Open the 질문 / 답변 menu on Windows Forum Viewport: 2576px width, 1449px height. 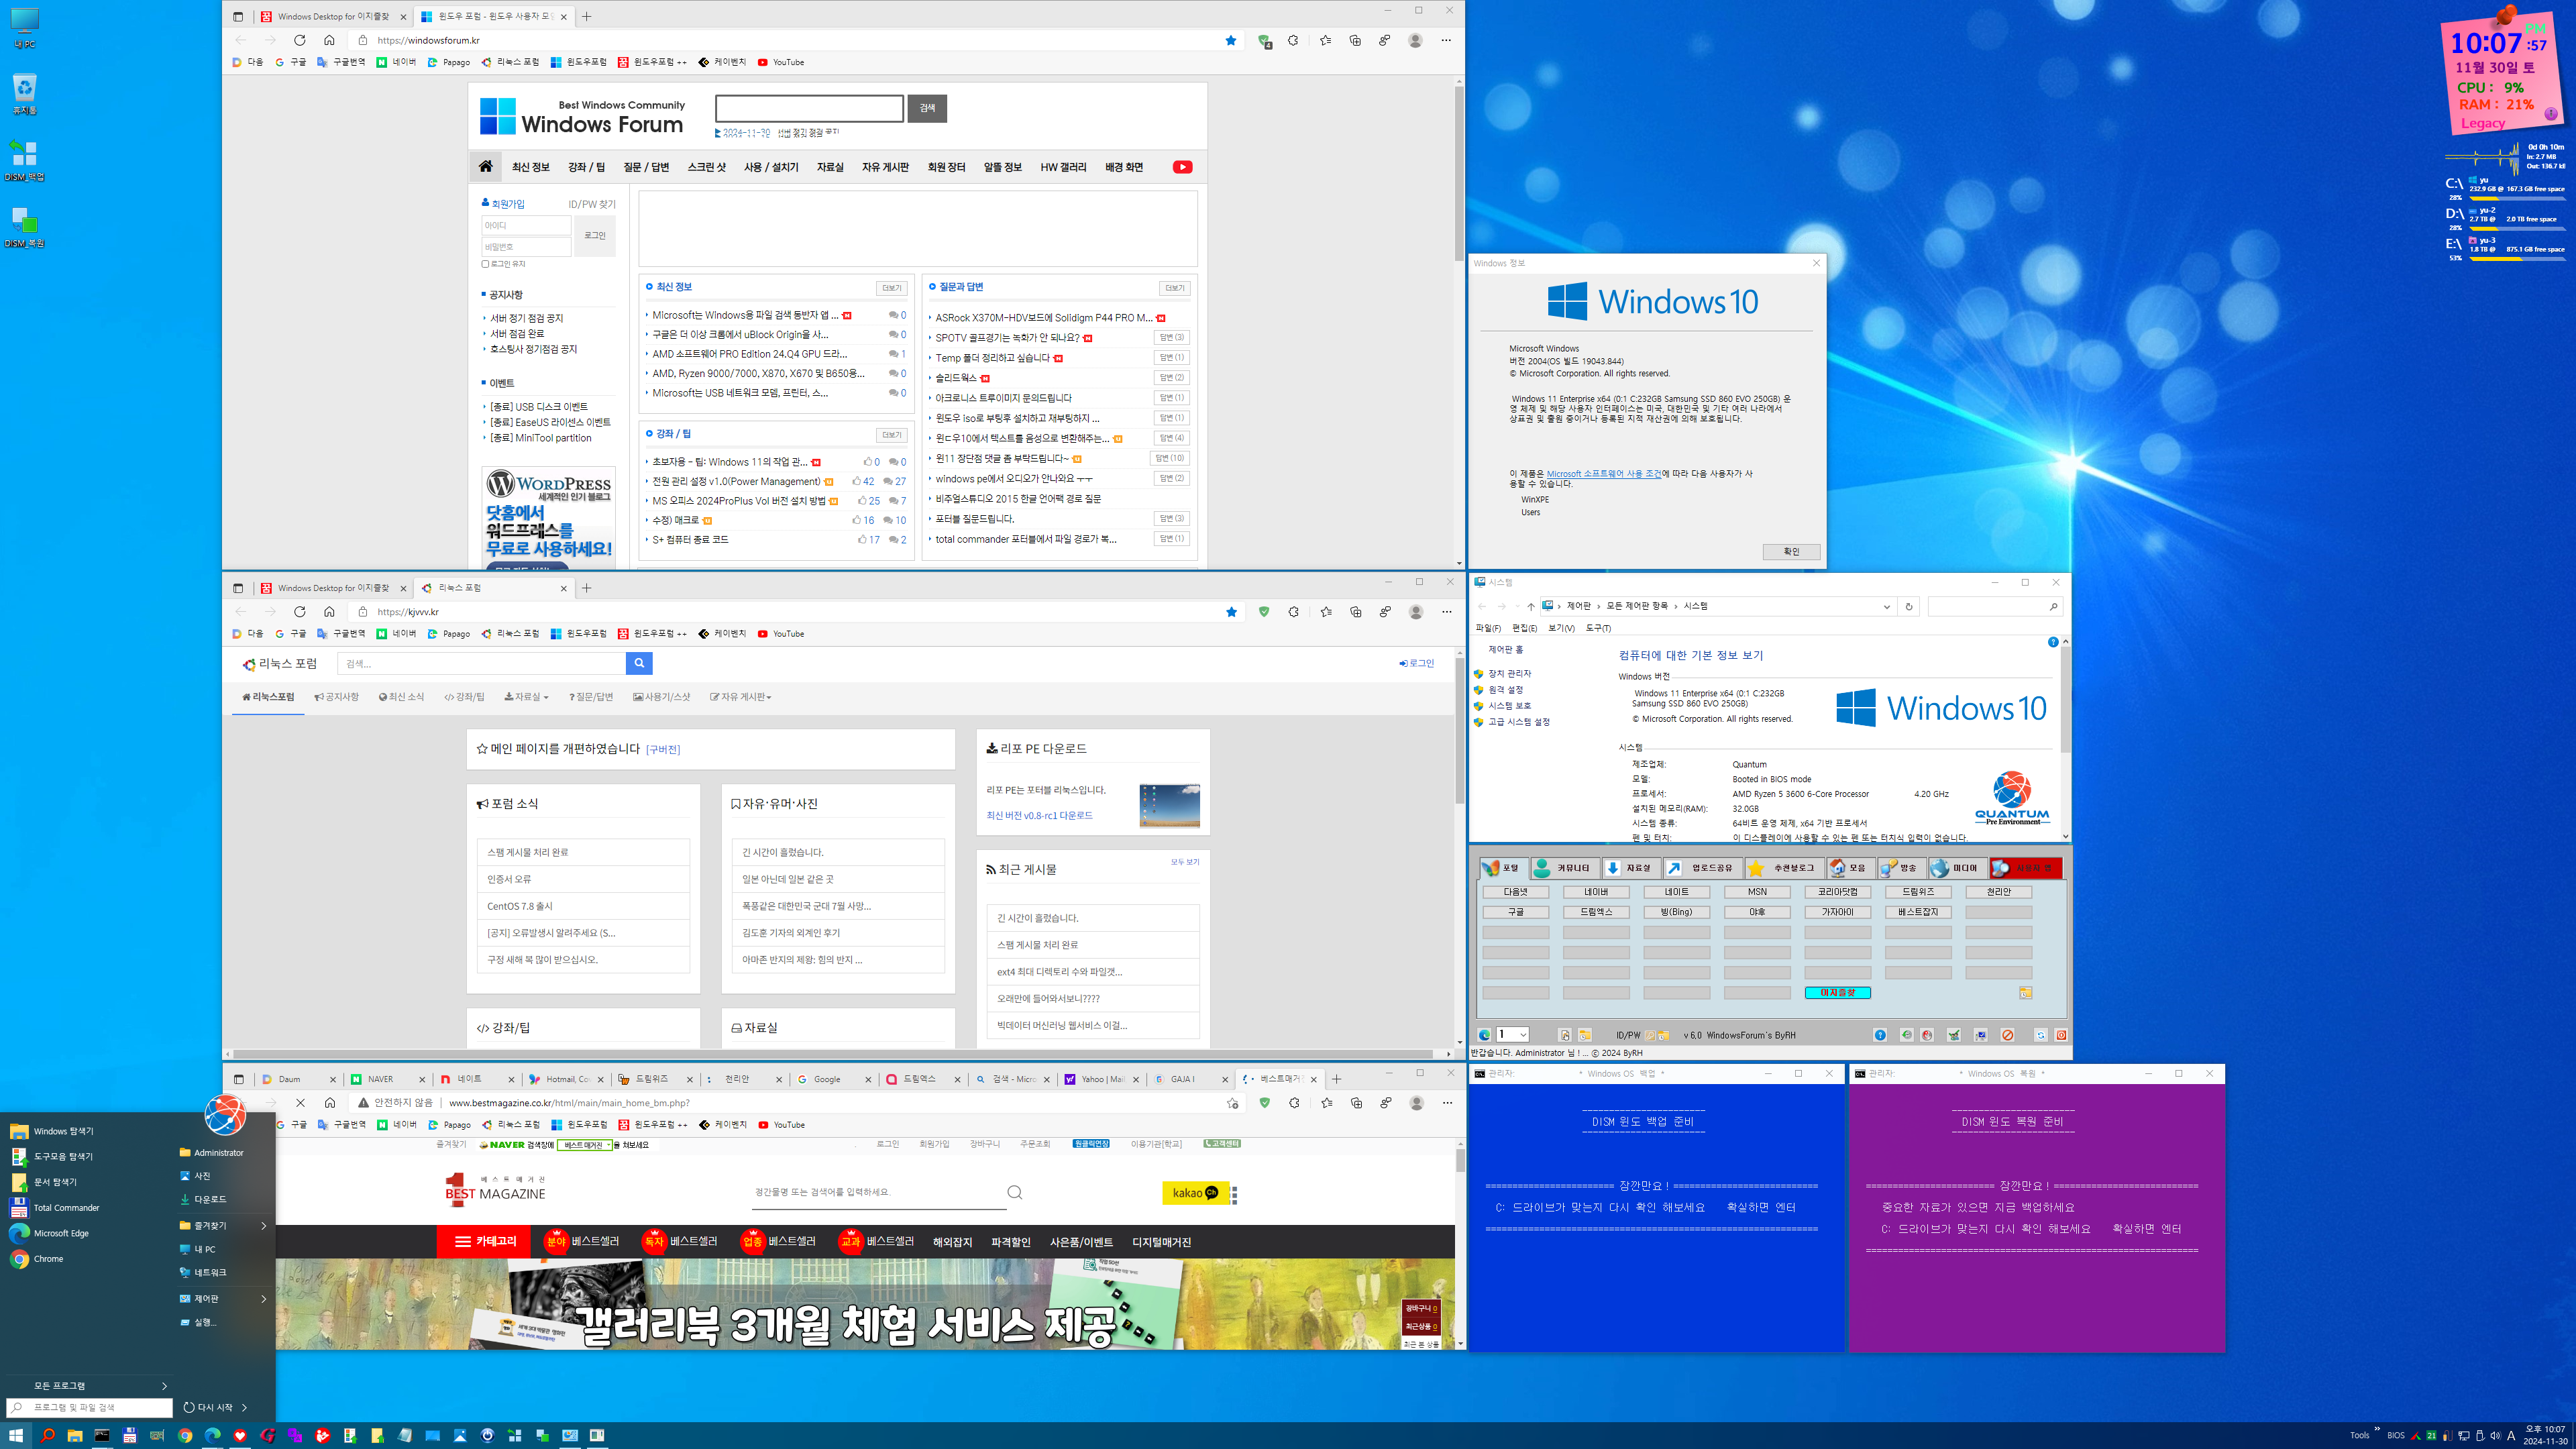[x=646, y=167]
